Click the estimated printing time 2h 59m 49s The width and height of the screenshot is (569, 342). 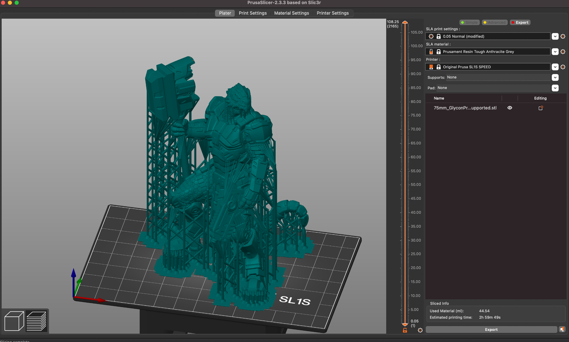(489, 318)
